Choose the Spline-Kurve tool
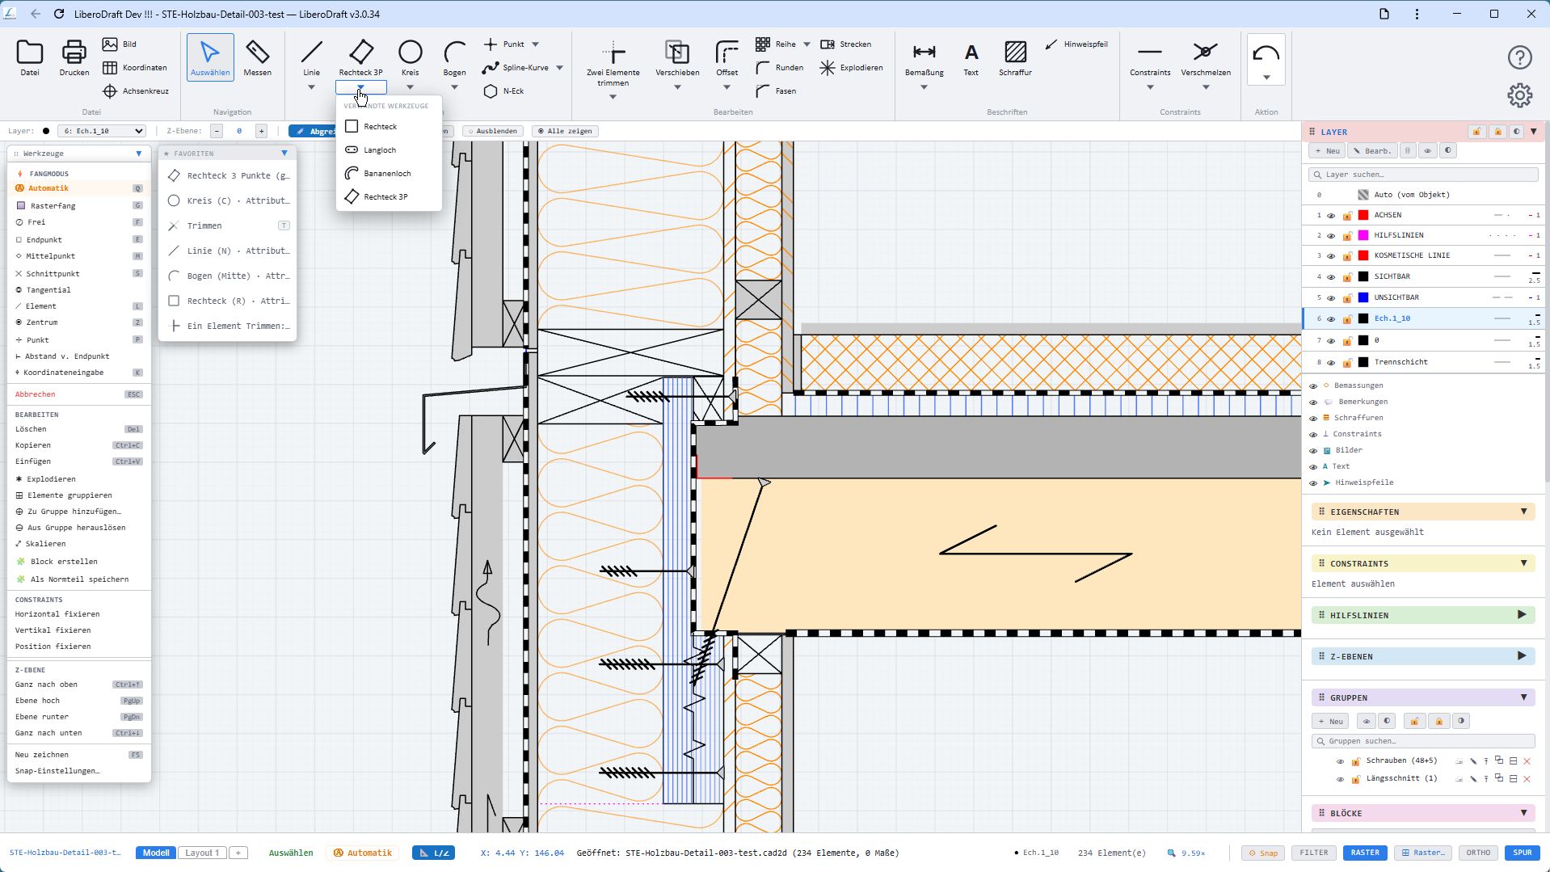 pyautogui.click(x=516, y=67)
